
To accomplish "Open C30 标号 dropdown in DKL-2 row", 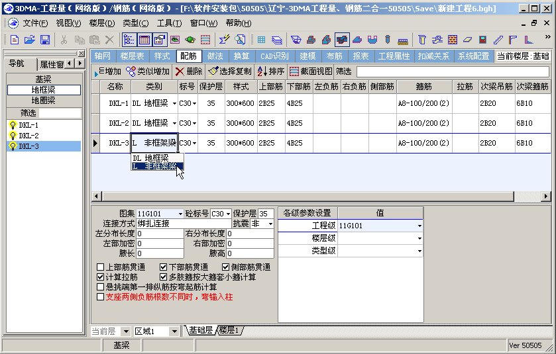I will click(x=194, y=123).
